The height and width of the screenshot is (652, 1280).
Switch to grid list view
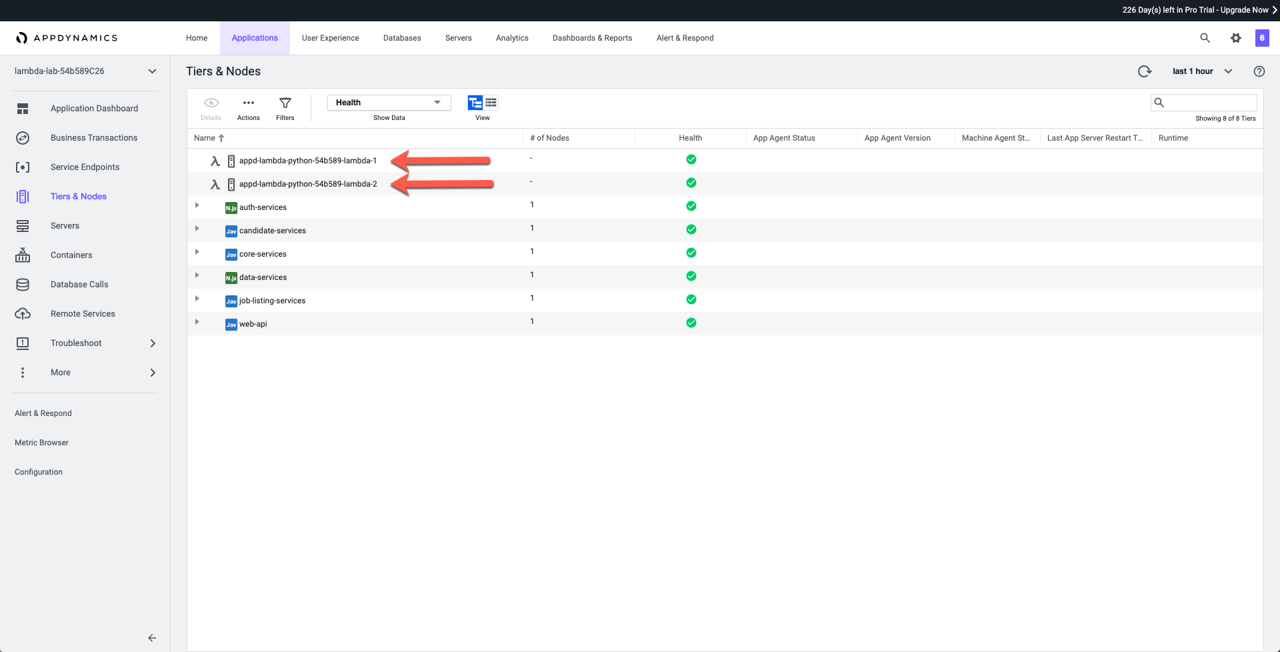(x=491, y=103)
